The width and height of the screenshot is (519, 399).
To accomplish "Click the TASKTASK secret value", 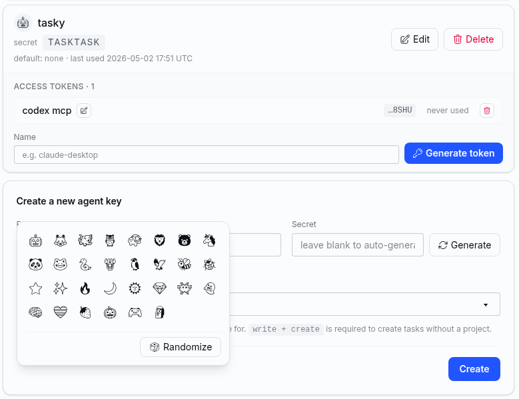I will pyautogui.click(x=74, y=43).
